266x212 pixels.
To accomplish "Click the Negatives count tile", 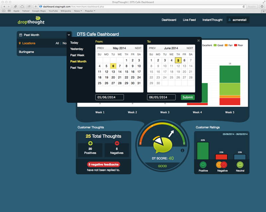I will click(x=117, y=150).
